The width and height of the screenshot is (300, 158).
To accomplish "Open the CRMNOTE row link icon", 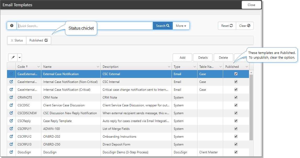I will tap(11, 98).
